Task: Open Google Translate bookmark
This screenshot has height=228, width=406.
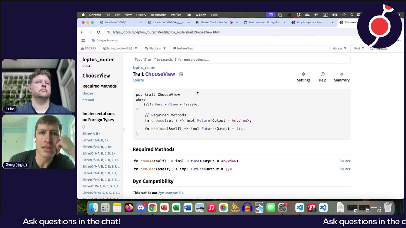Action: (x=105, y=41)
